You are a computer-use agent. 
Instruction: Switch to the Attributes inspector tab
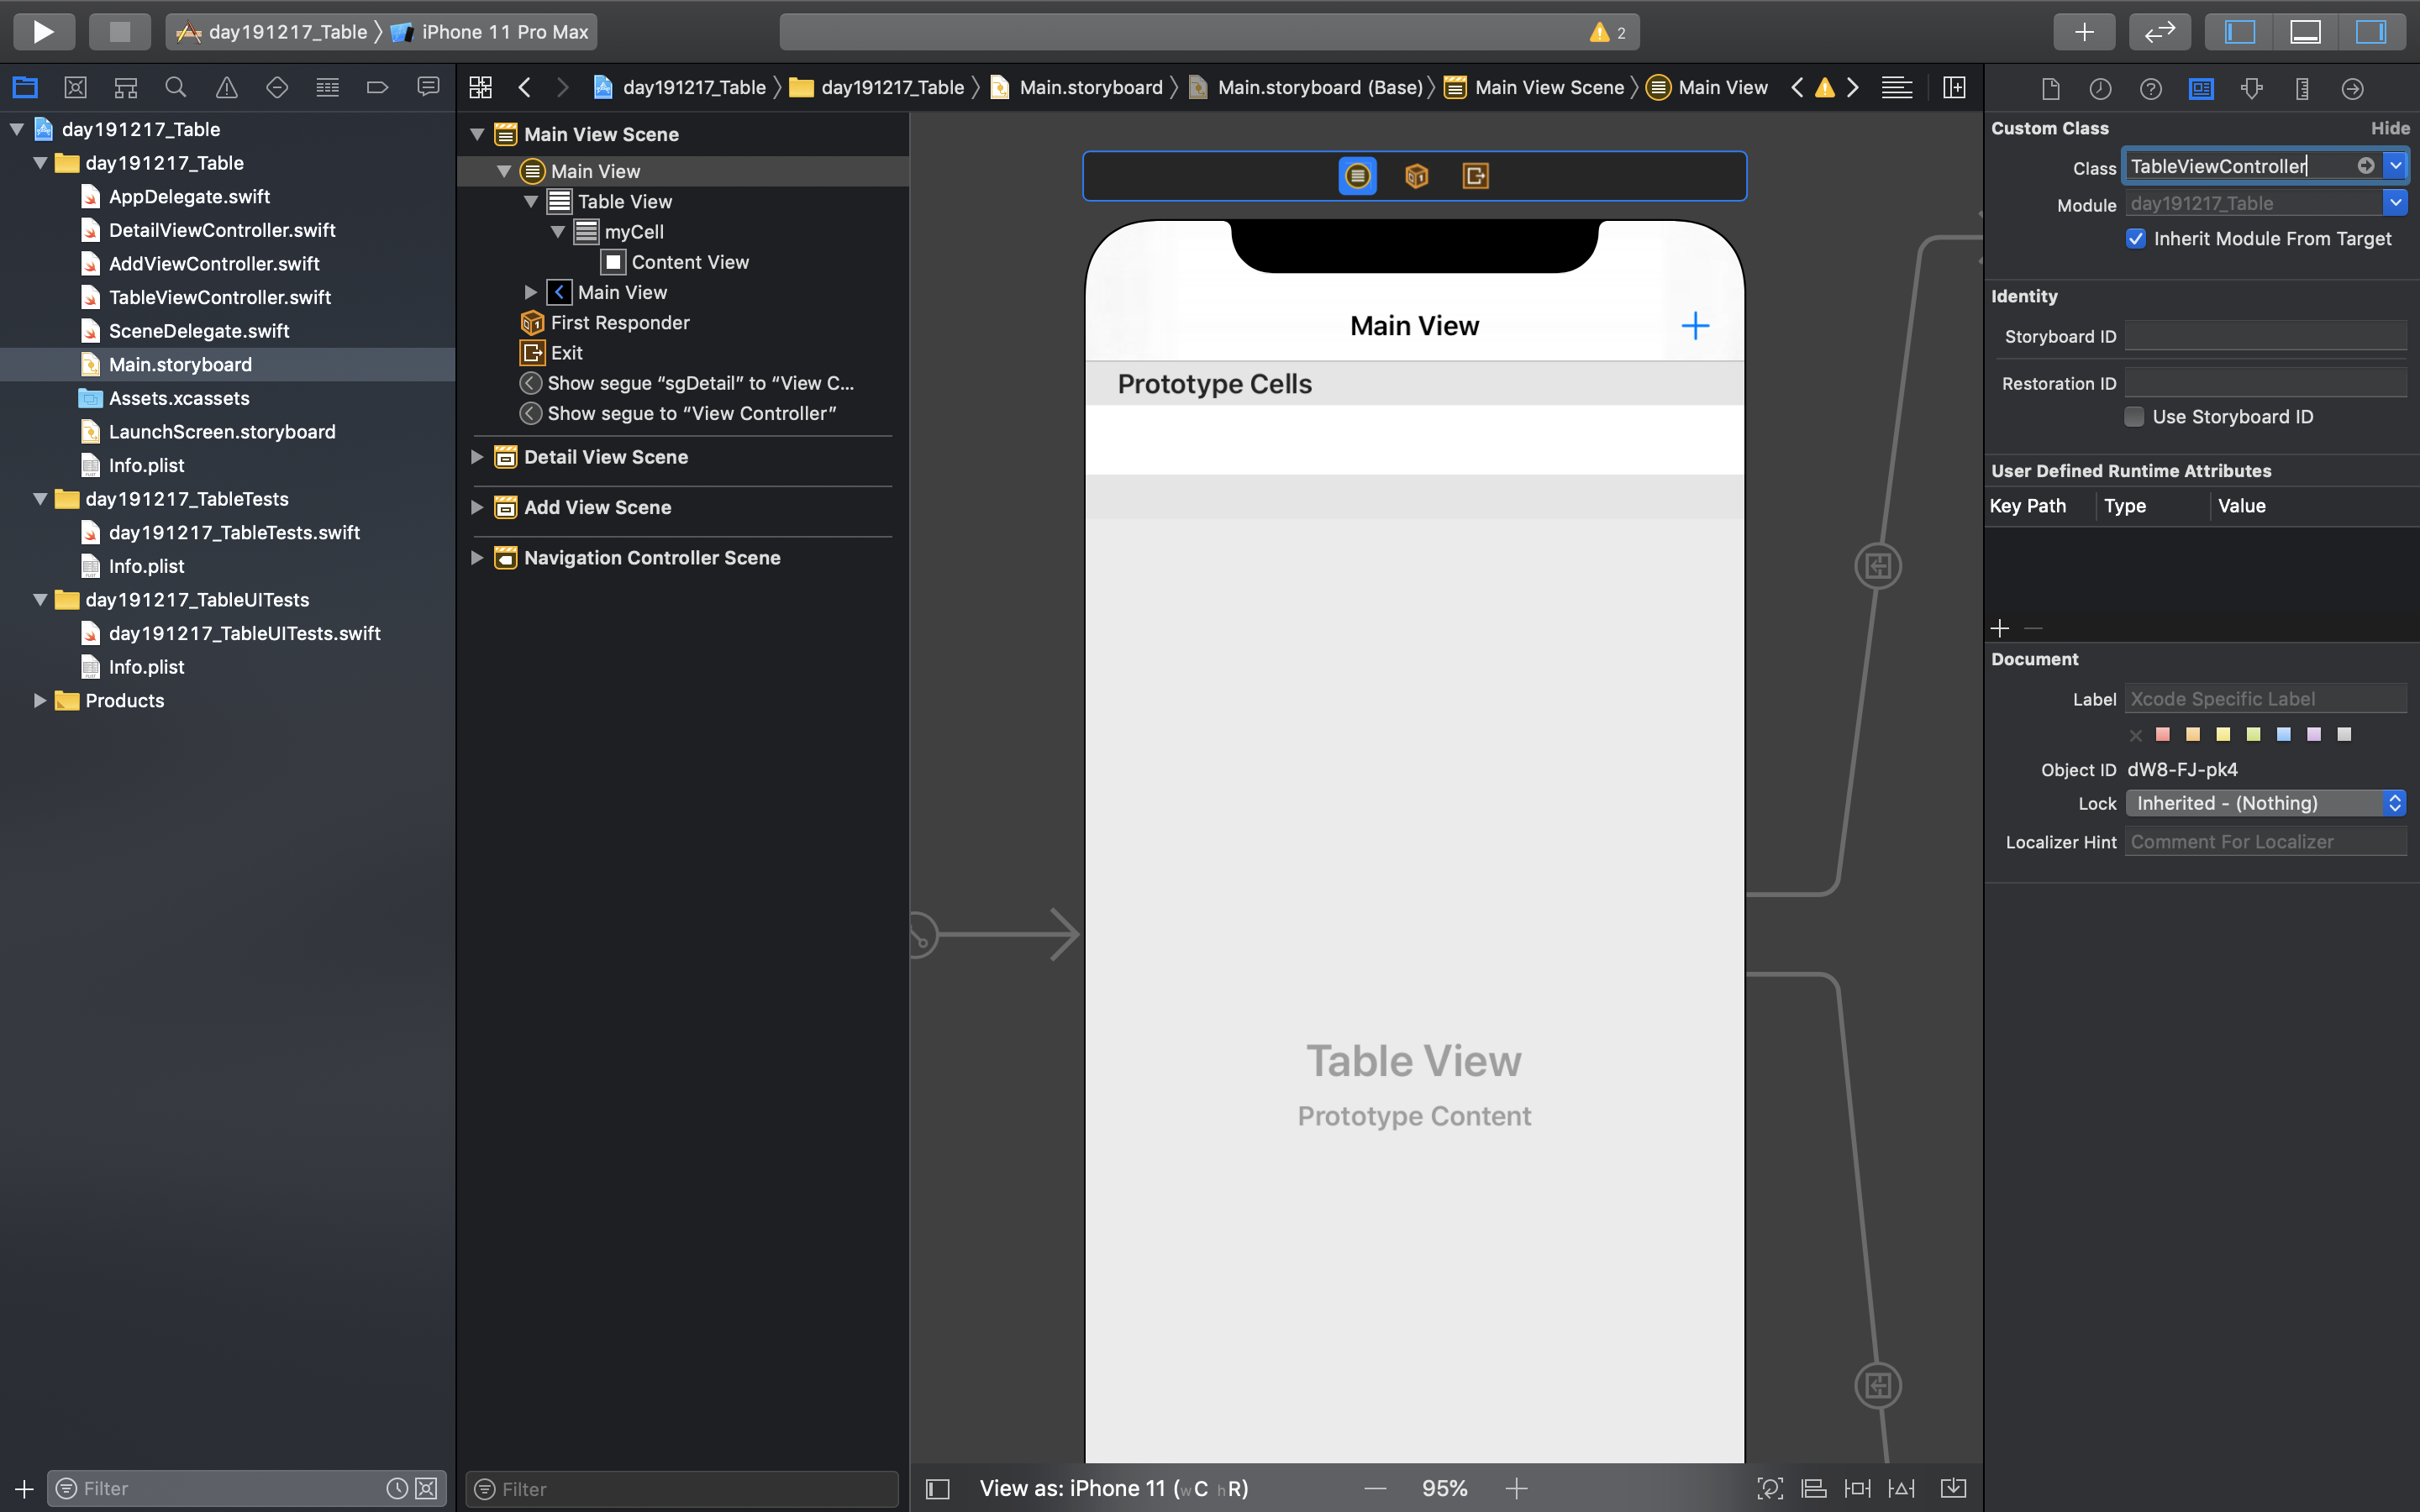tap(2251, 88)
